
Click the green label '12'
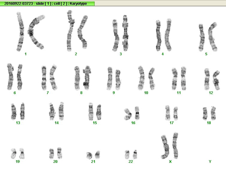(211, 93)
